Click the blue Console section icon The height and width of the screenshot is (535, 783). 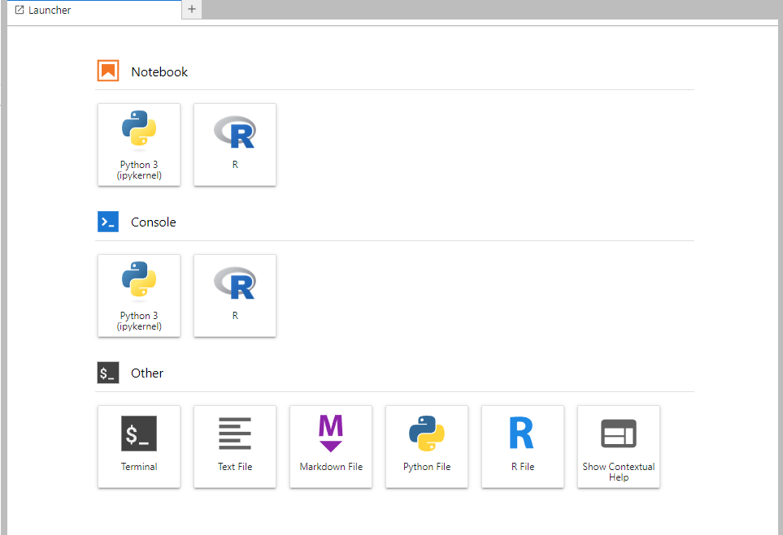click(x=108, y=221)
